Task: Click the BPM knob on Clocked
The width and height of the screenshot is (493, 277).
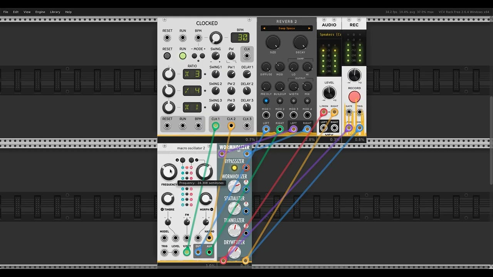Action: click(216, 38)
